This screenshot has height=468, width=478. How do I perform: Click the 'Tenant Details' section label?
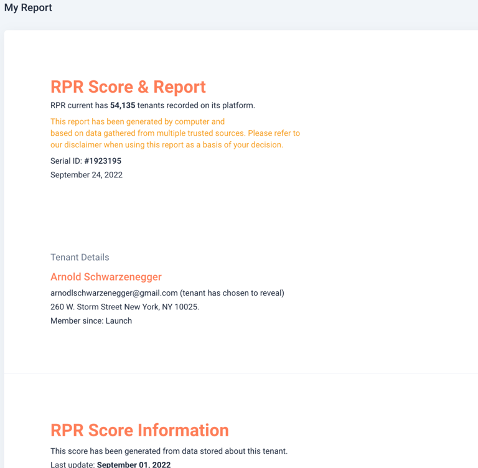(x=80, y=257)
